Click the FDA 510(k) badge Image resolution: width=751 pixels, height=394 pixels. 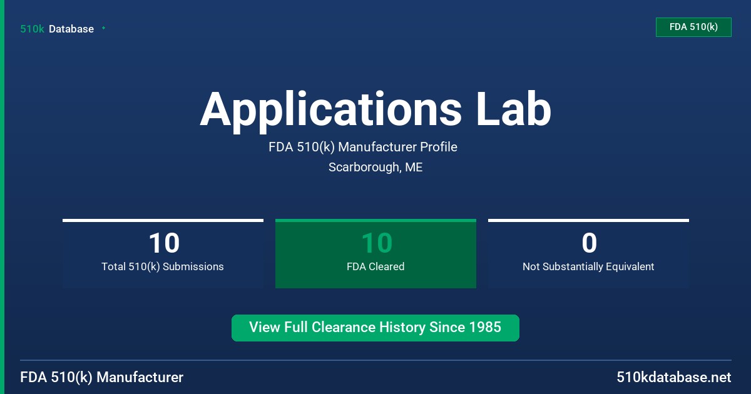[693, 27]
